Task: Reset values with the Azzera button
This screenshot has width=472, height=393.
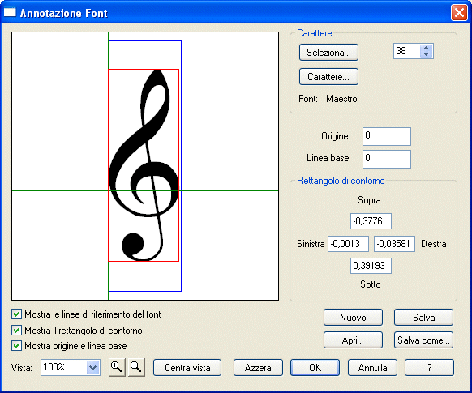Action: pos(258,367)
